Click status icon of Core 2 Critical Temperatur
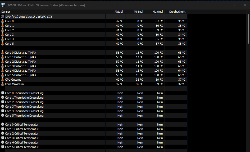This screenshot has height=152, width=250. pyautogui.click(x=3, y=133)
